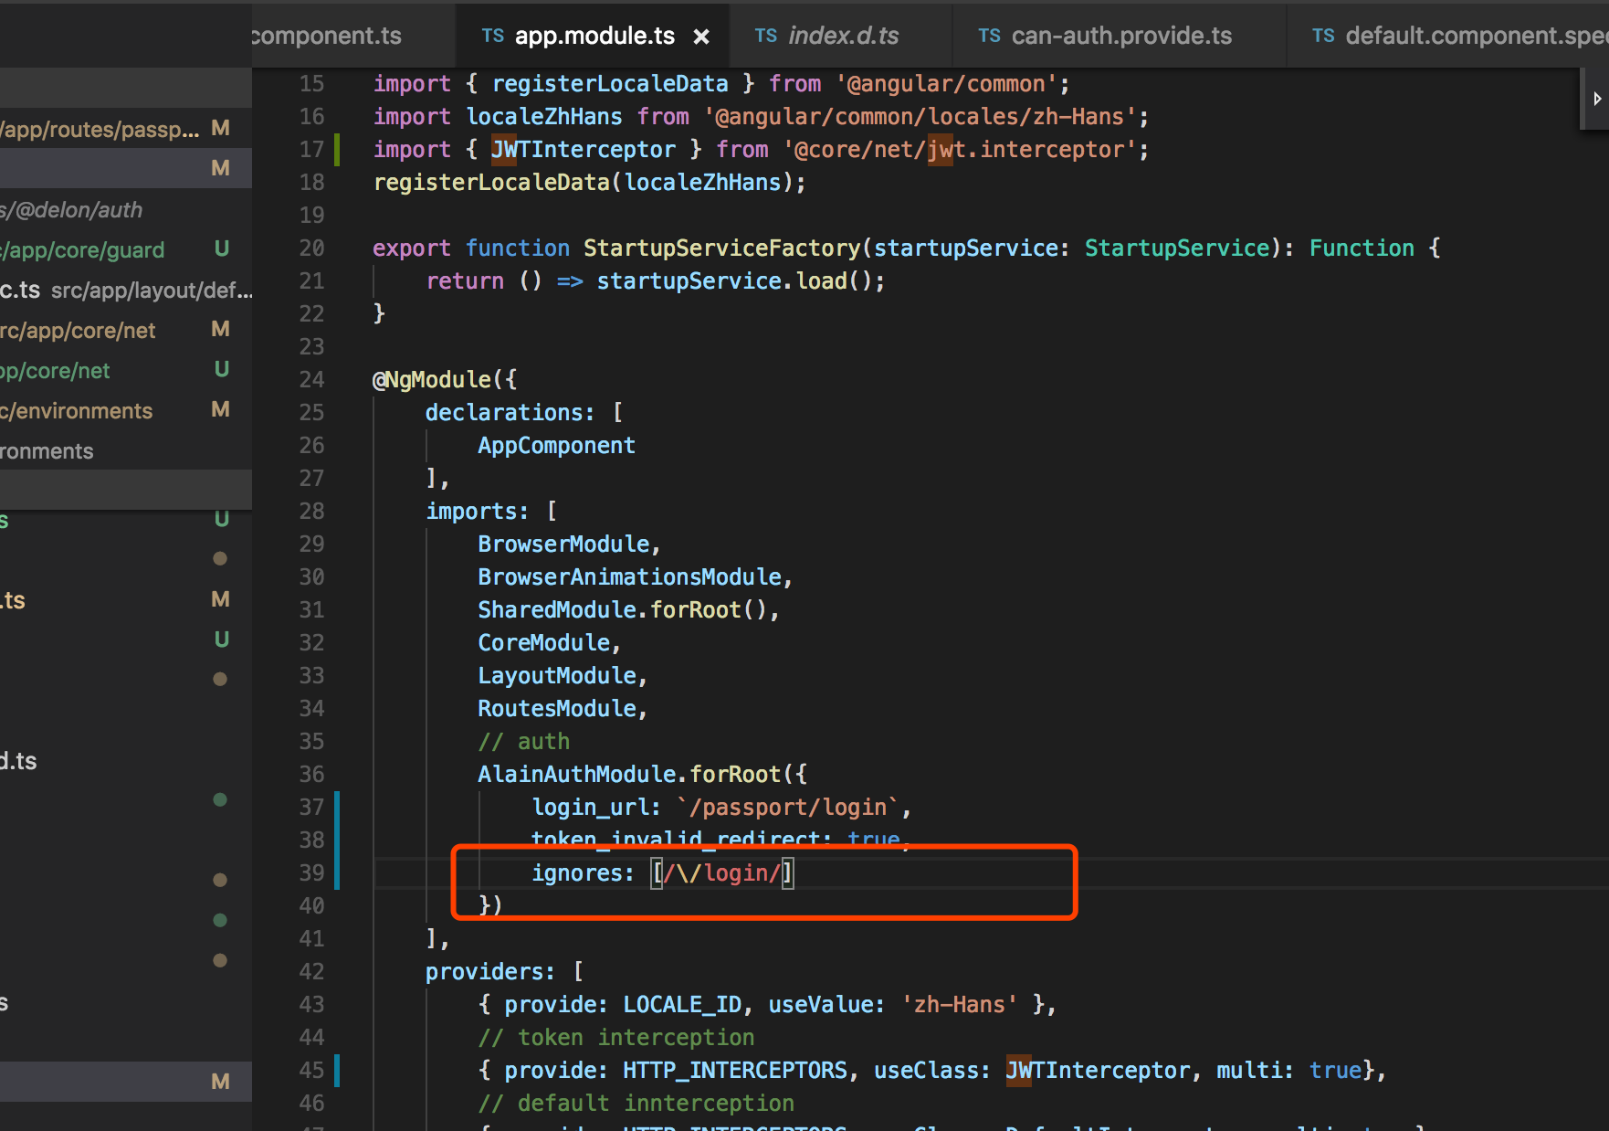Screen dimensions: 1609x1131
Task: Switch to the can-auth.provide.ts tab
Action: 1119,35
